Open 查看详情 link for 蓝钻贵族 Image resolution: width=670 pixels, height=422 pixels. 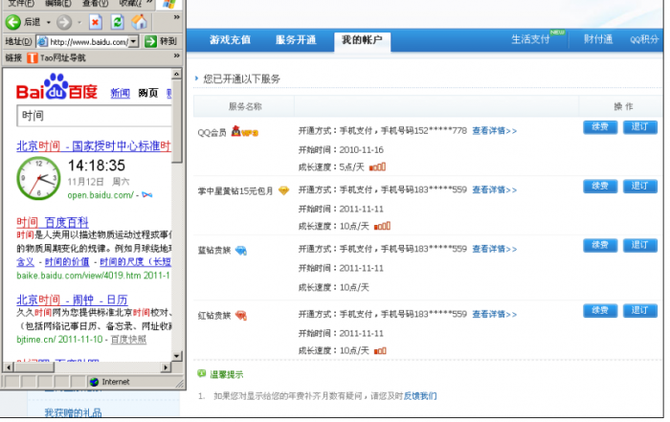(494, 249)
